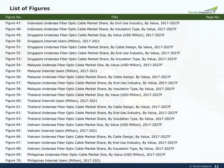The height and width of the screenshot is (168, 224).
Task: Select the 'Figure 55:' label
Action: 14,71
